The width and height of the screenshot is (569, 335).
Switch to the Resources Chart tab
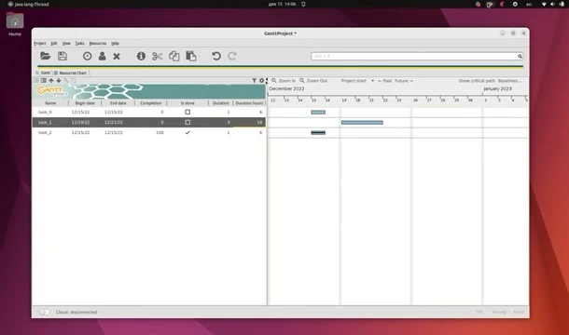[x=71, y=73]
